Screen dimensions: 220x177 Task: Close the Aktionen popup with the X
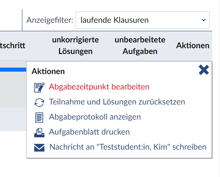[204, 70]
